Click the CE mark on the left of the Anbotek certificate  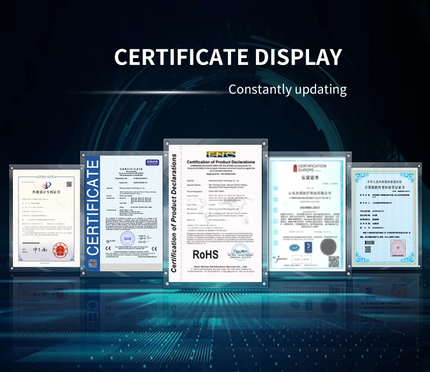tap(109, 249)
